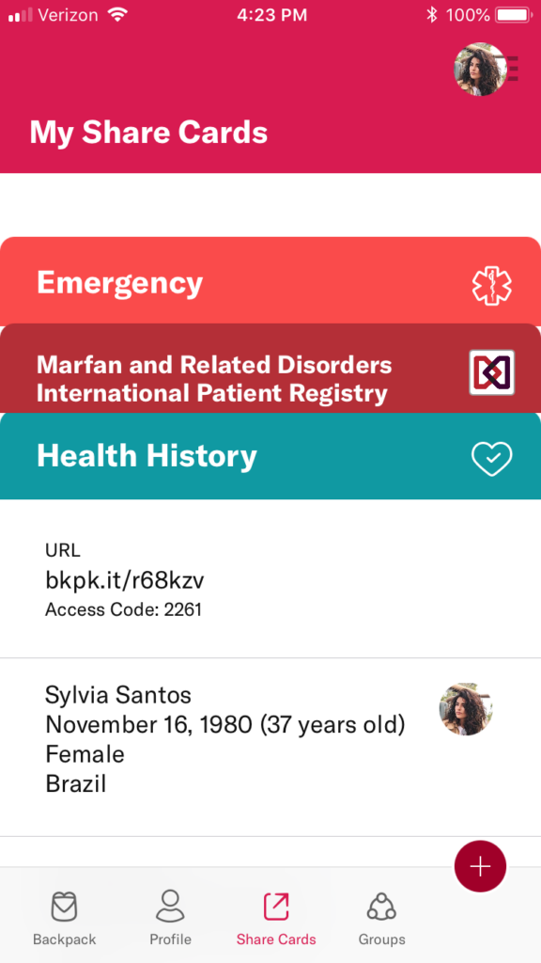
Task: Tap the Access Code 2261 text
Action: pyautogui.click(x=123, y=609)
